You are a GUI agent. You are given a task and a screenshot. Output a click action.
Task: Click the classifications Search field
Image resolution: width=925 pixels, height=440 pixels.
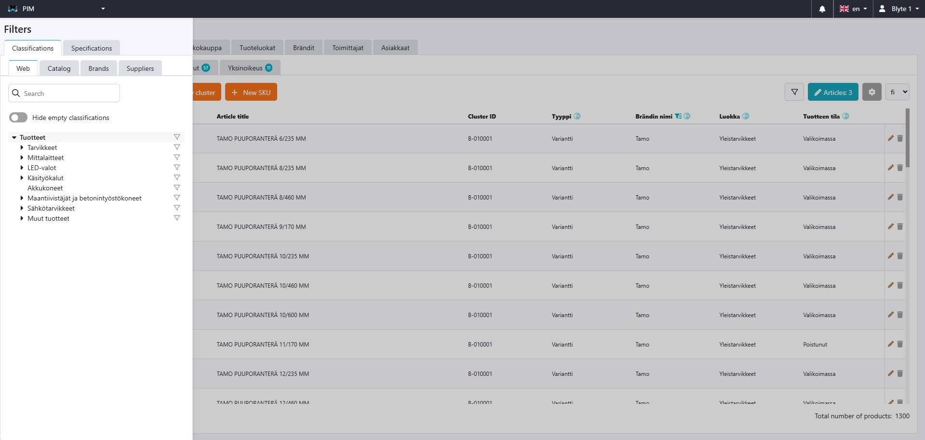[64, 93]
